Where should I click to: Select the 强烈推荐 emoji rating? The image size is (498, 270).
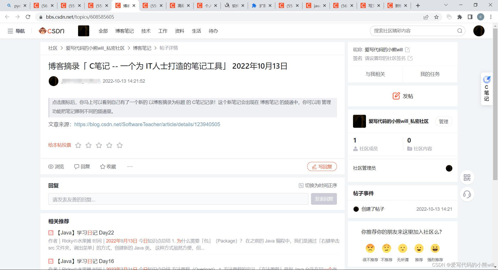coord(435,248)
